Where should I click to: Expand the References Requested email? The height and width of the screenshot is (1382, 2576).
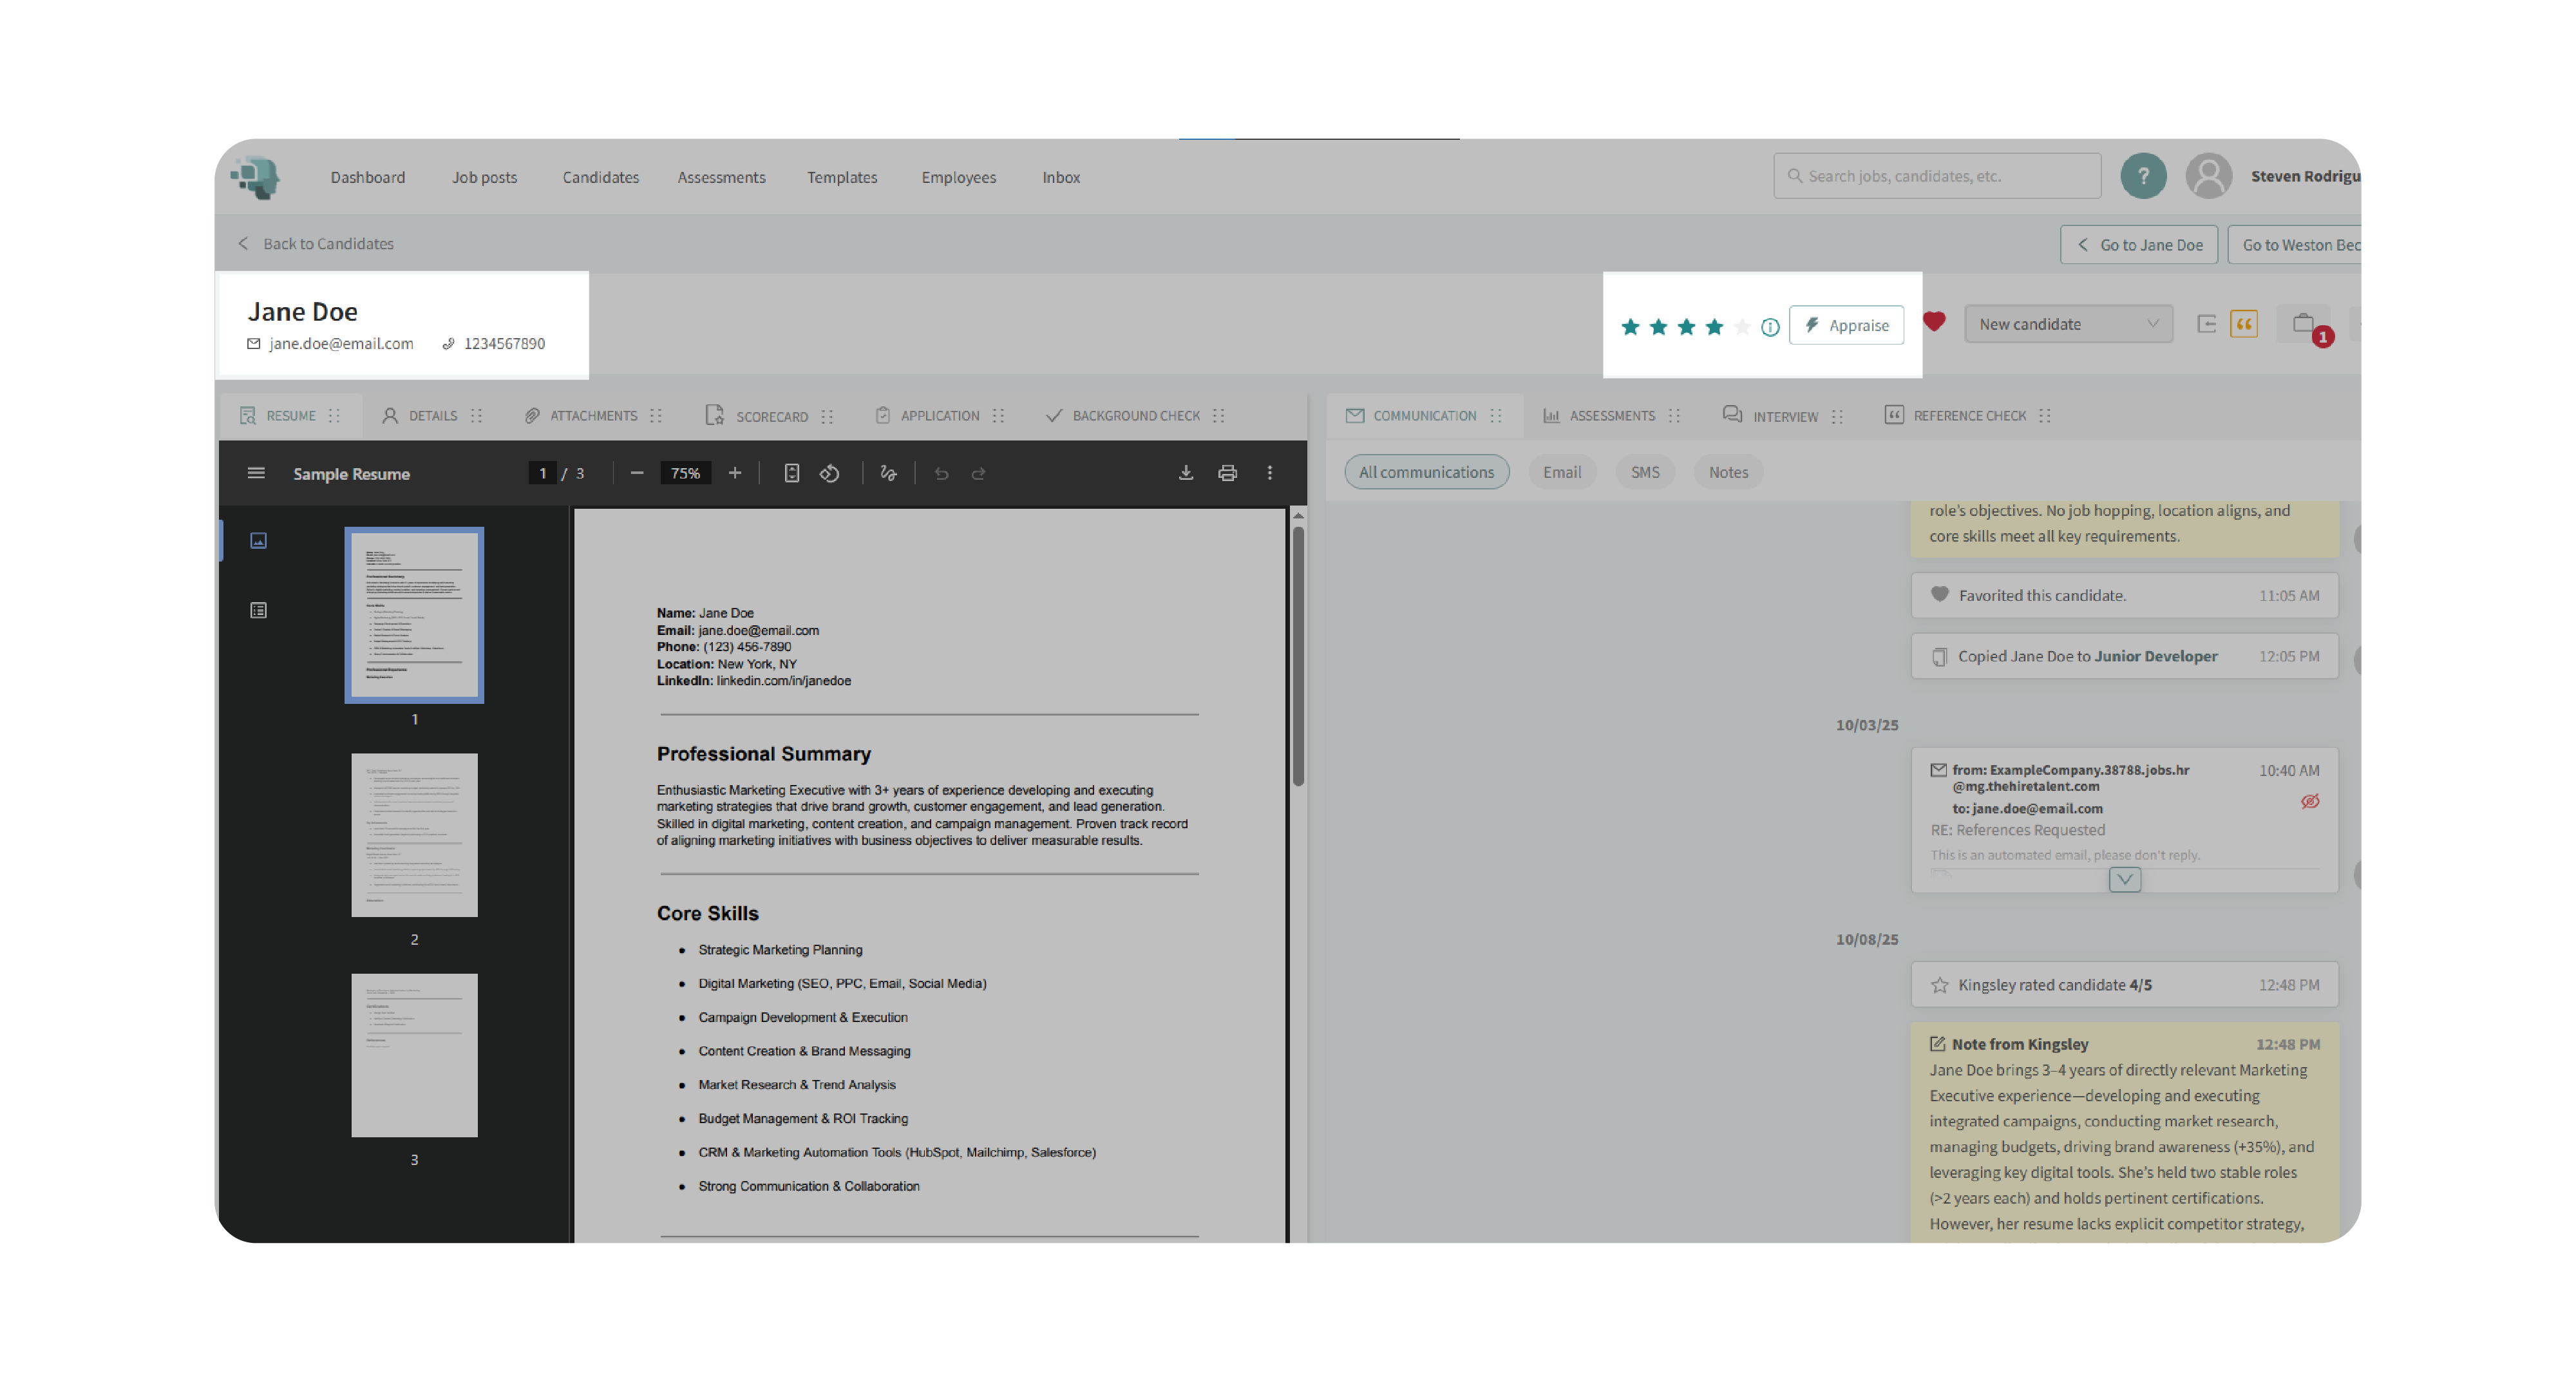pos(2124,879)
